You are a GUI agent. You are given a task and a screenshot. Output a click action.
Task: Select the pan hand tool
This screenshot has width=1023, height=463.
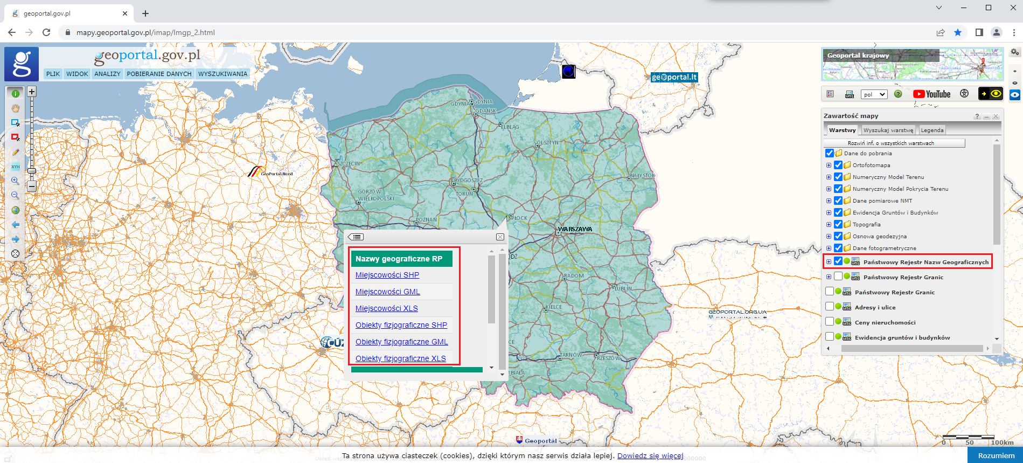[x=16, y=108]
